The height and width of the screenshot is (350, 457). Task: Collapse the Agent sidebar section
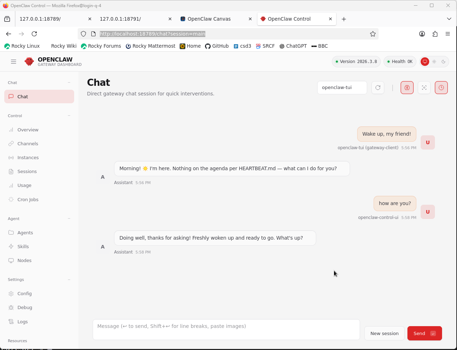(69, 219)
